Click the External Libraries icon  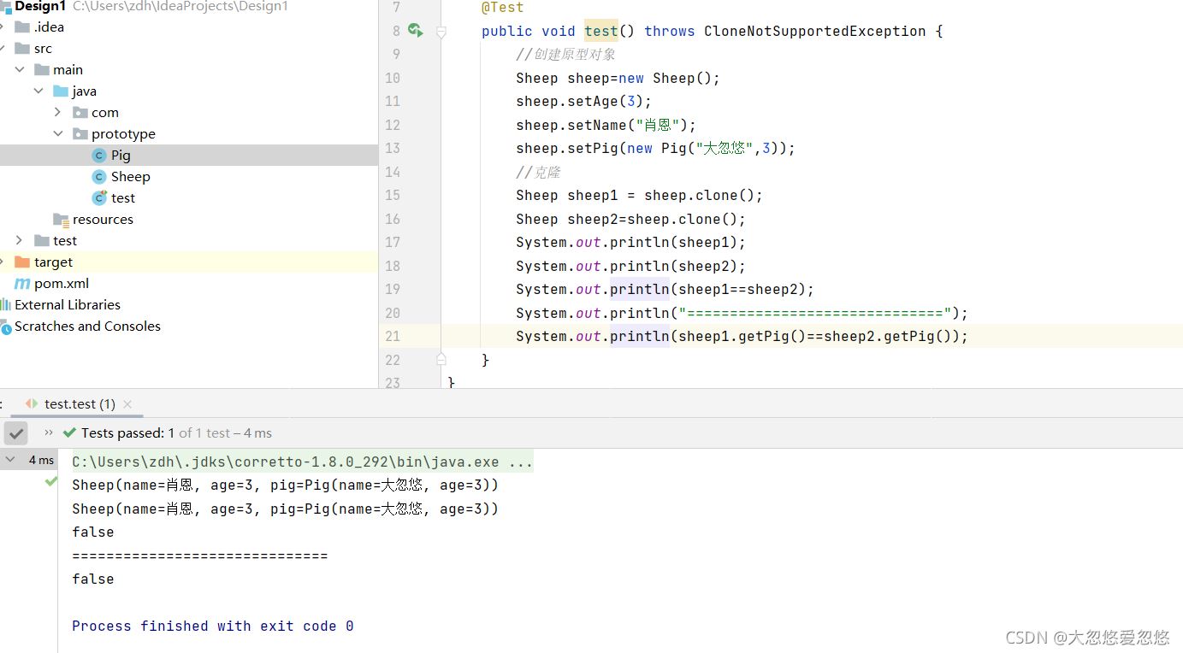coord(6,305)
